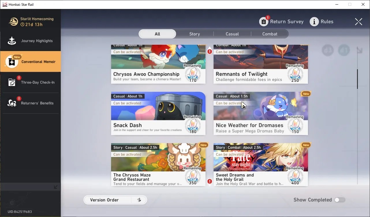Click "Sweet Dreams and the Holy Grail" title
370x217 pixels.
pyautogui.click(x=235, y=177)
